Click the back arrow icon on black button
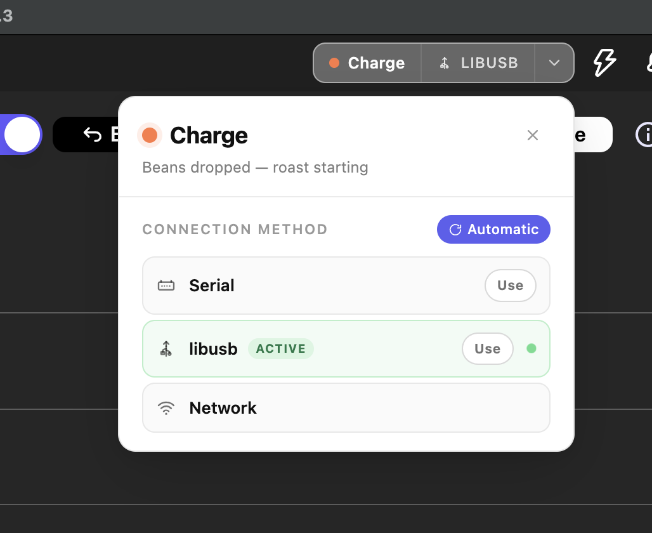652x533 pixels. [x=93, y=135]
